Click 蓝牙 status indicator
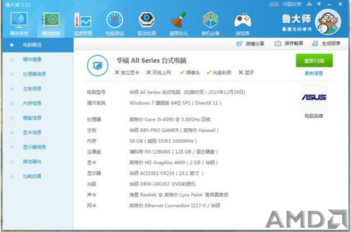The image size is (351, 232). tap(246, 73)
